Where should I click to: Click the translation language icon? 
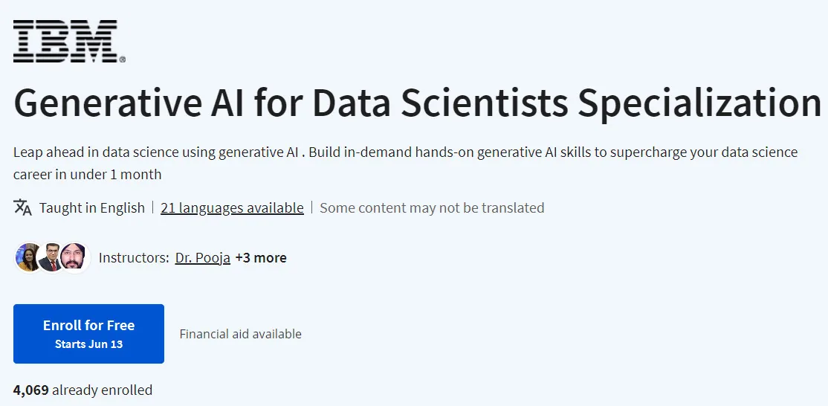[x=23, y=207]
